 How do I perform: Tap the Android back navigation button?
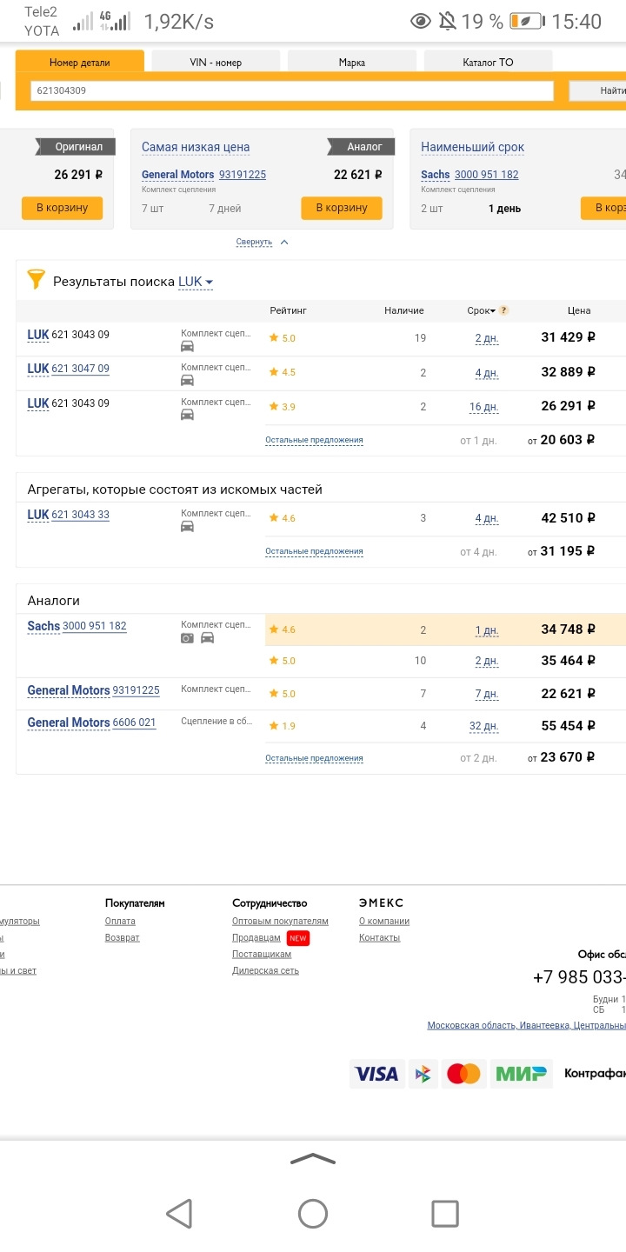tap(179, 1213)
